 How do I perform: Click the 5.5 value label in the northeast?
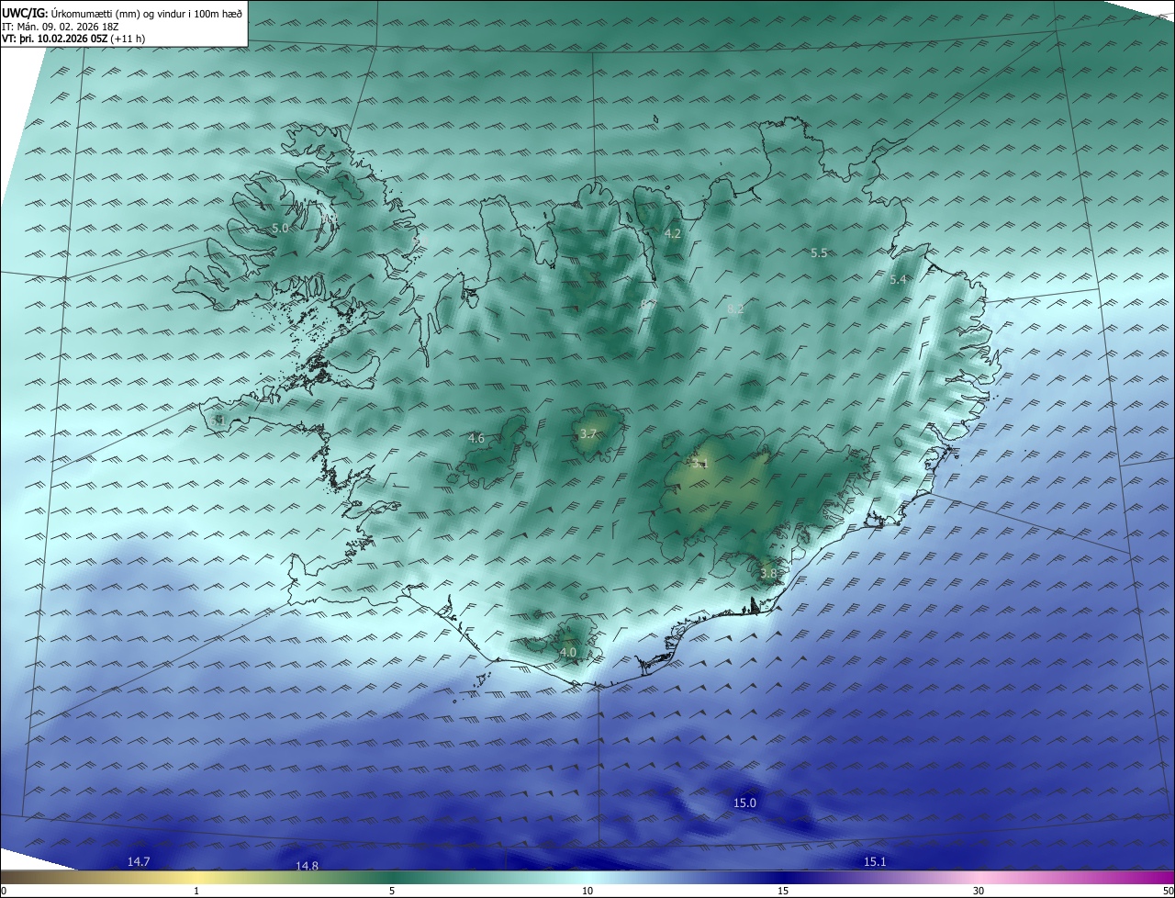819,253
